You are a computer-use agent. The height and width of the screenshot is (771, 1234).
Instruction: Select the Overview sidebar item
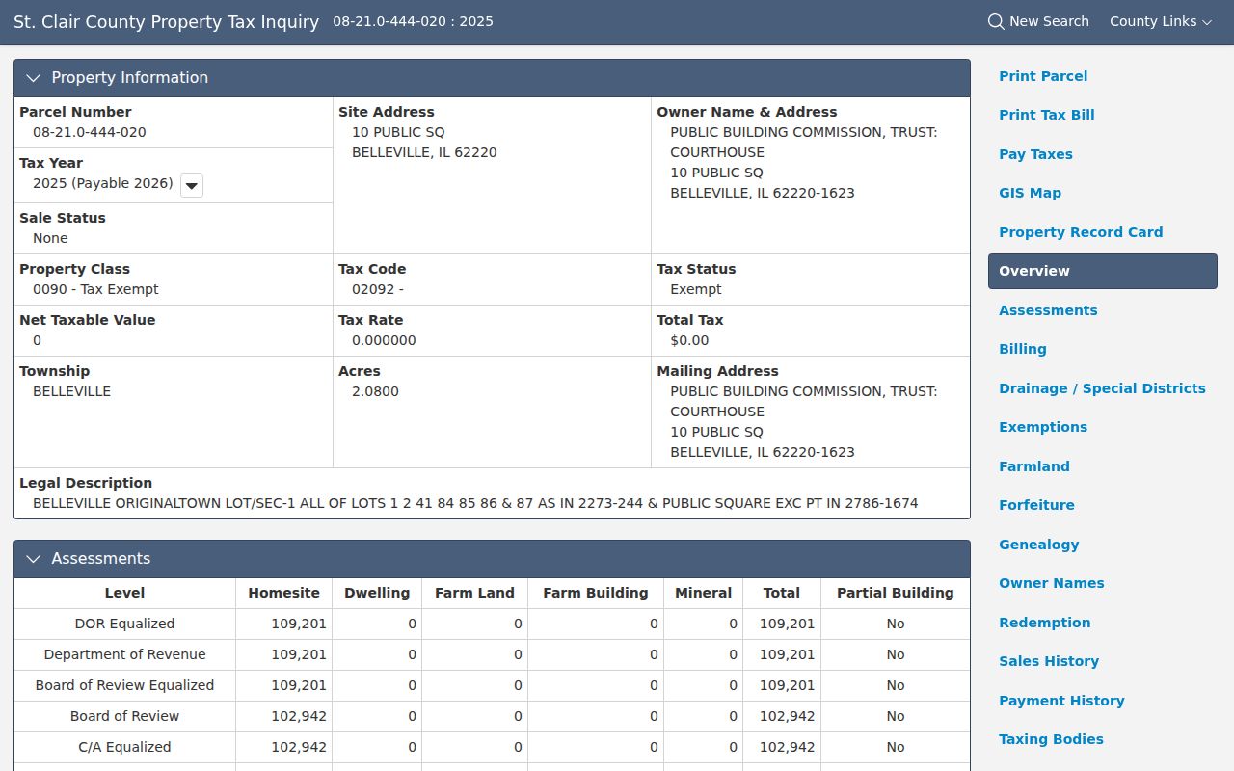click(1103, 271)
